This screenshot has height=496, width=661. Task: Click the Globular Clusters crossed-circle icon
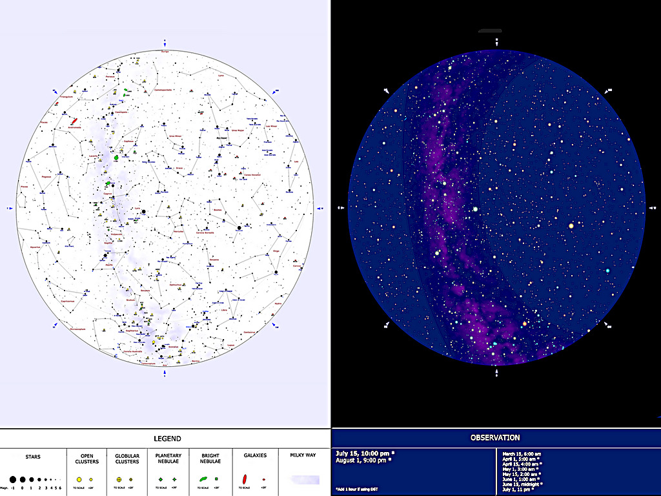pyautogui.click(x=119, y=479)
